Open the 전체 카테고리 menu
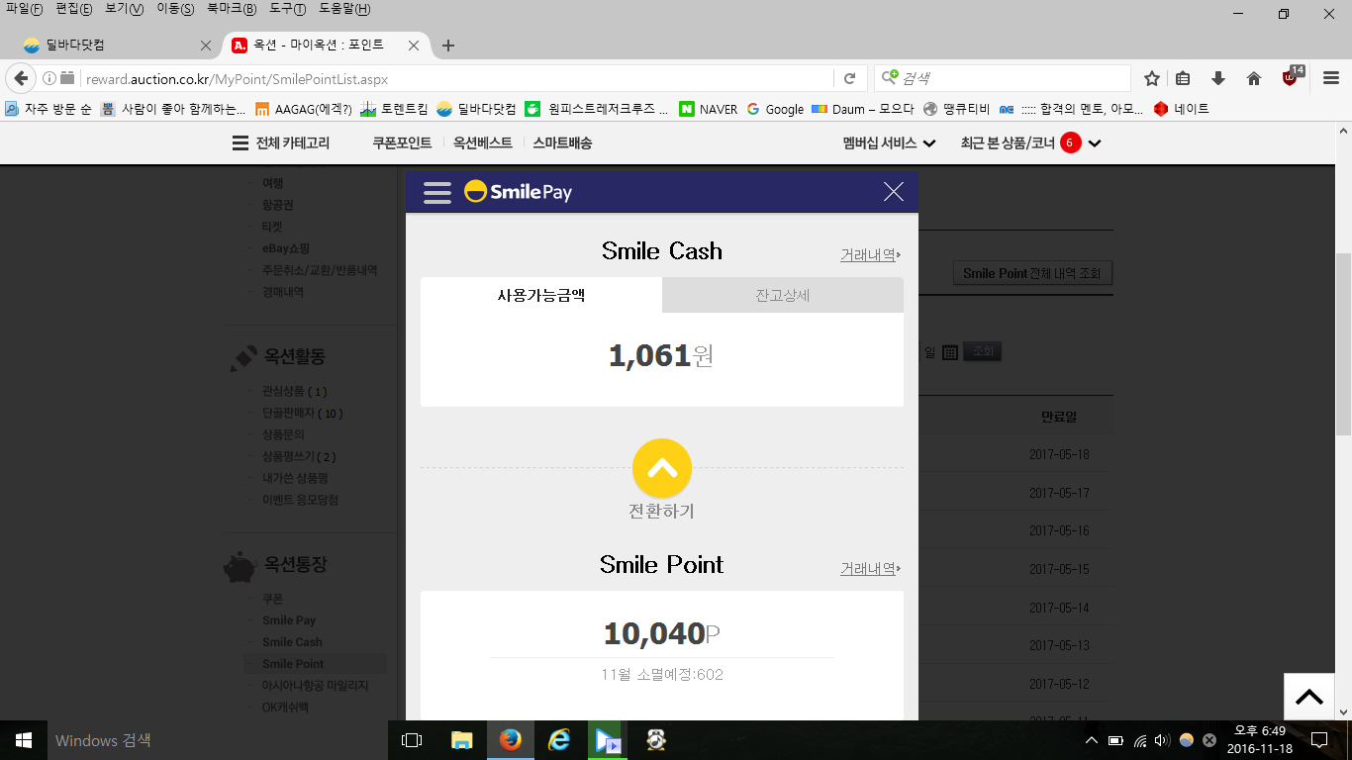 click(281, 143)
